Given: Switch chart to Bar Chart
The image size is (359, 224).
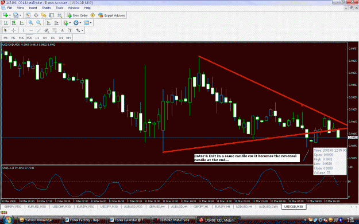Looking at the screenshot, I should pos(6,23).
